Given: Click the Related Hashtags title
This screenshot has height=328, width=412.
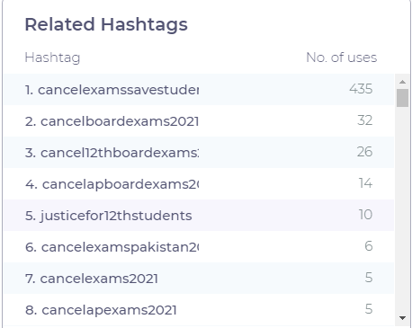Looking at the screenshot, I should (x=106, y=24).
